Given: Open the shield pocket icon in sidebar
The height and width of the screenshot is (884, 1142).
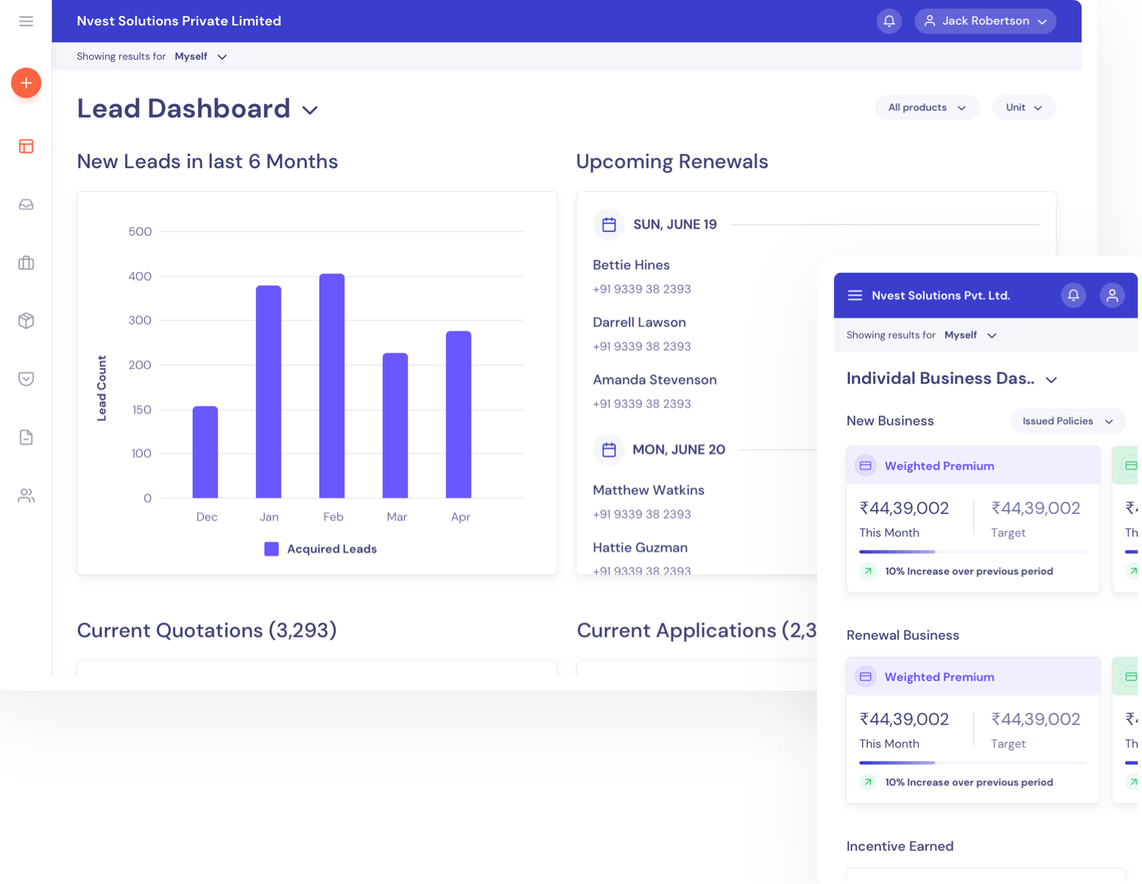Looking at the screenshot, I should click(26, 379).
